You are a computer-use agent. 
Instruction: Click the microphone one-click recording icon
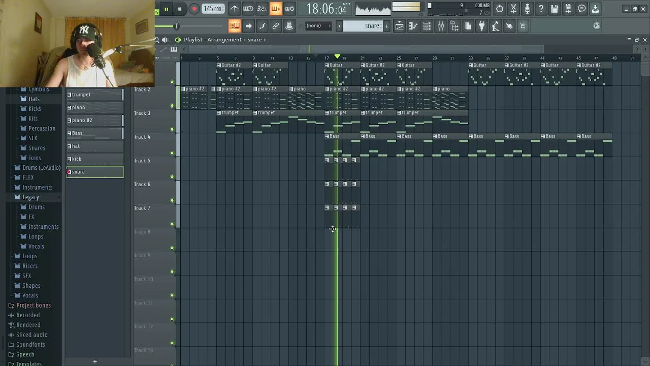527,9
